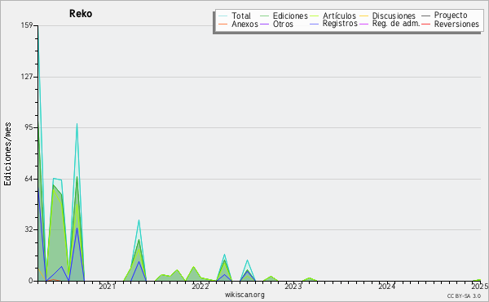
Task: Click the orange Anexos legend color line
Action: [223, 24]
